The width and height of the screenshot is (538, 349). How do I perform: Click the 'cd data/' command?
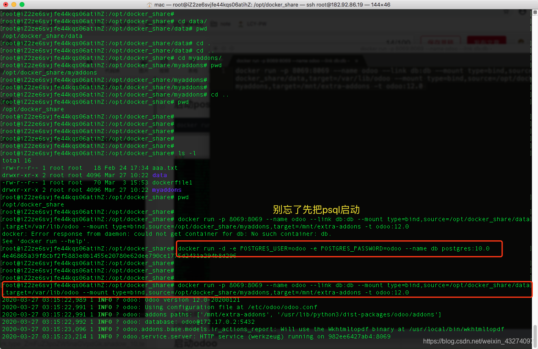[x=193, y=21]
